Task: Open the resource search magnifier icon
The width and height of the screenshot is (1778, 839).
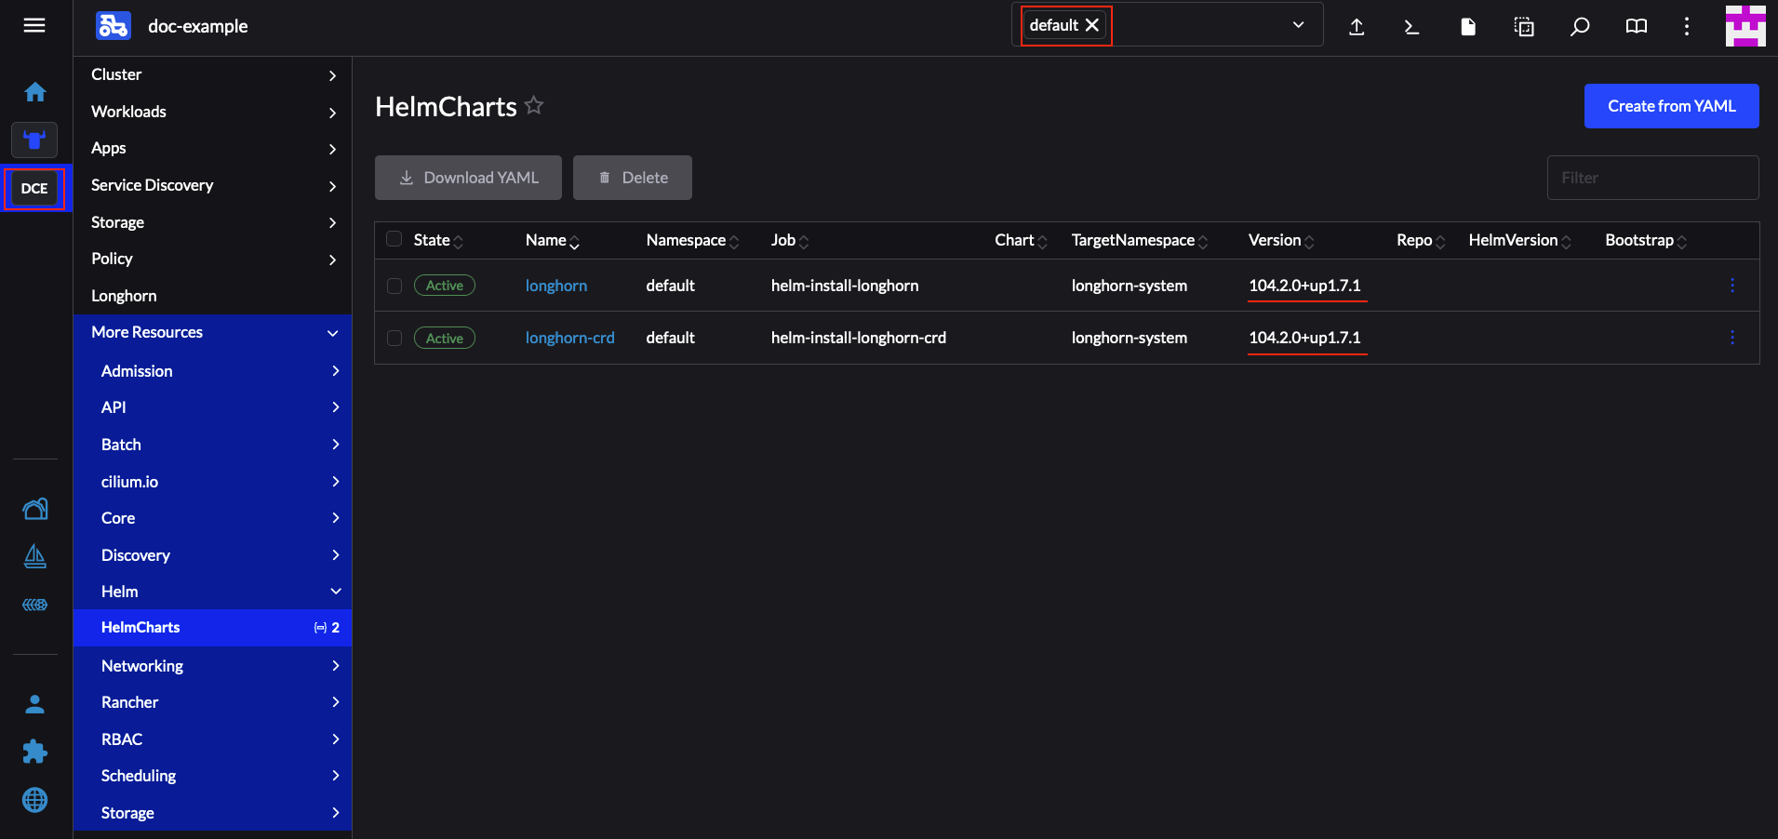Action: click(x=1579, y=27)
